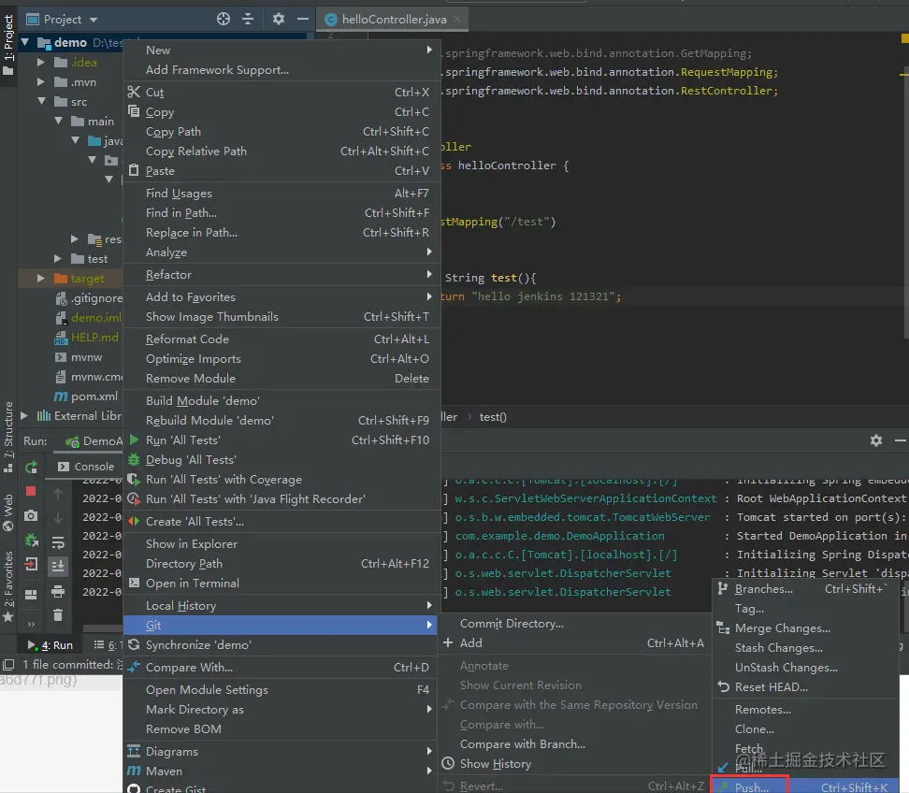
Task: Open the 4: Run tool window button
Action: (x=50, y=645)
